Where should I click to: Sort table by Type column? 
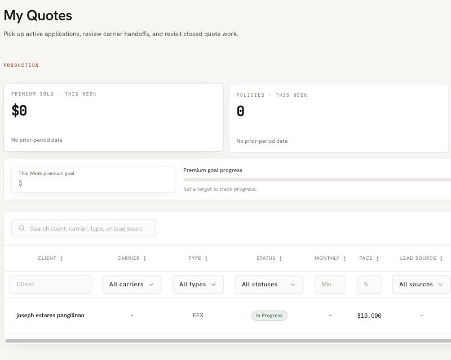pos(206,258)
